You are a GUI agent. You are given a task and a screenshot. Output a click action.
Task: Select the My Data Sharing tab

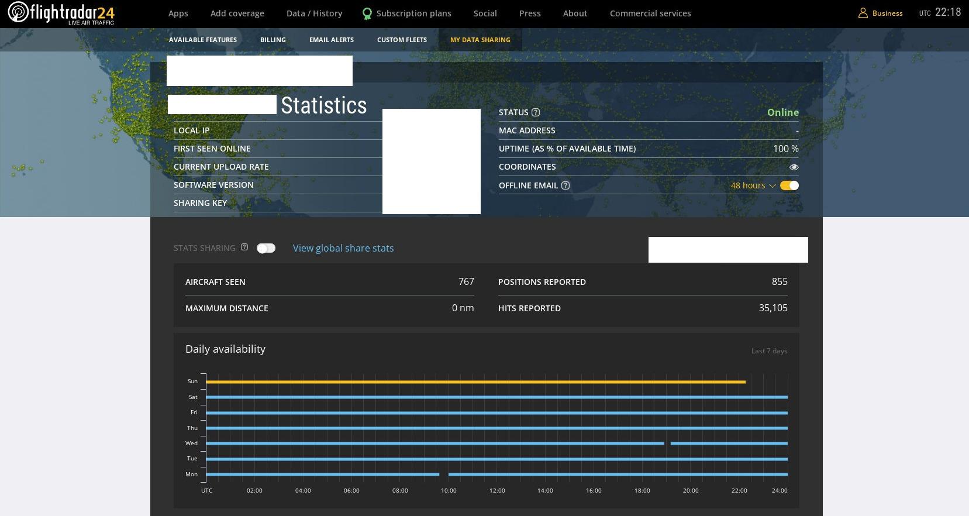480,40
